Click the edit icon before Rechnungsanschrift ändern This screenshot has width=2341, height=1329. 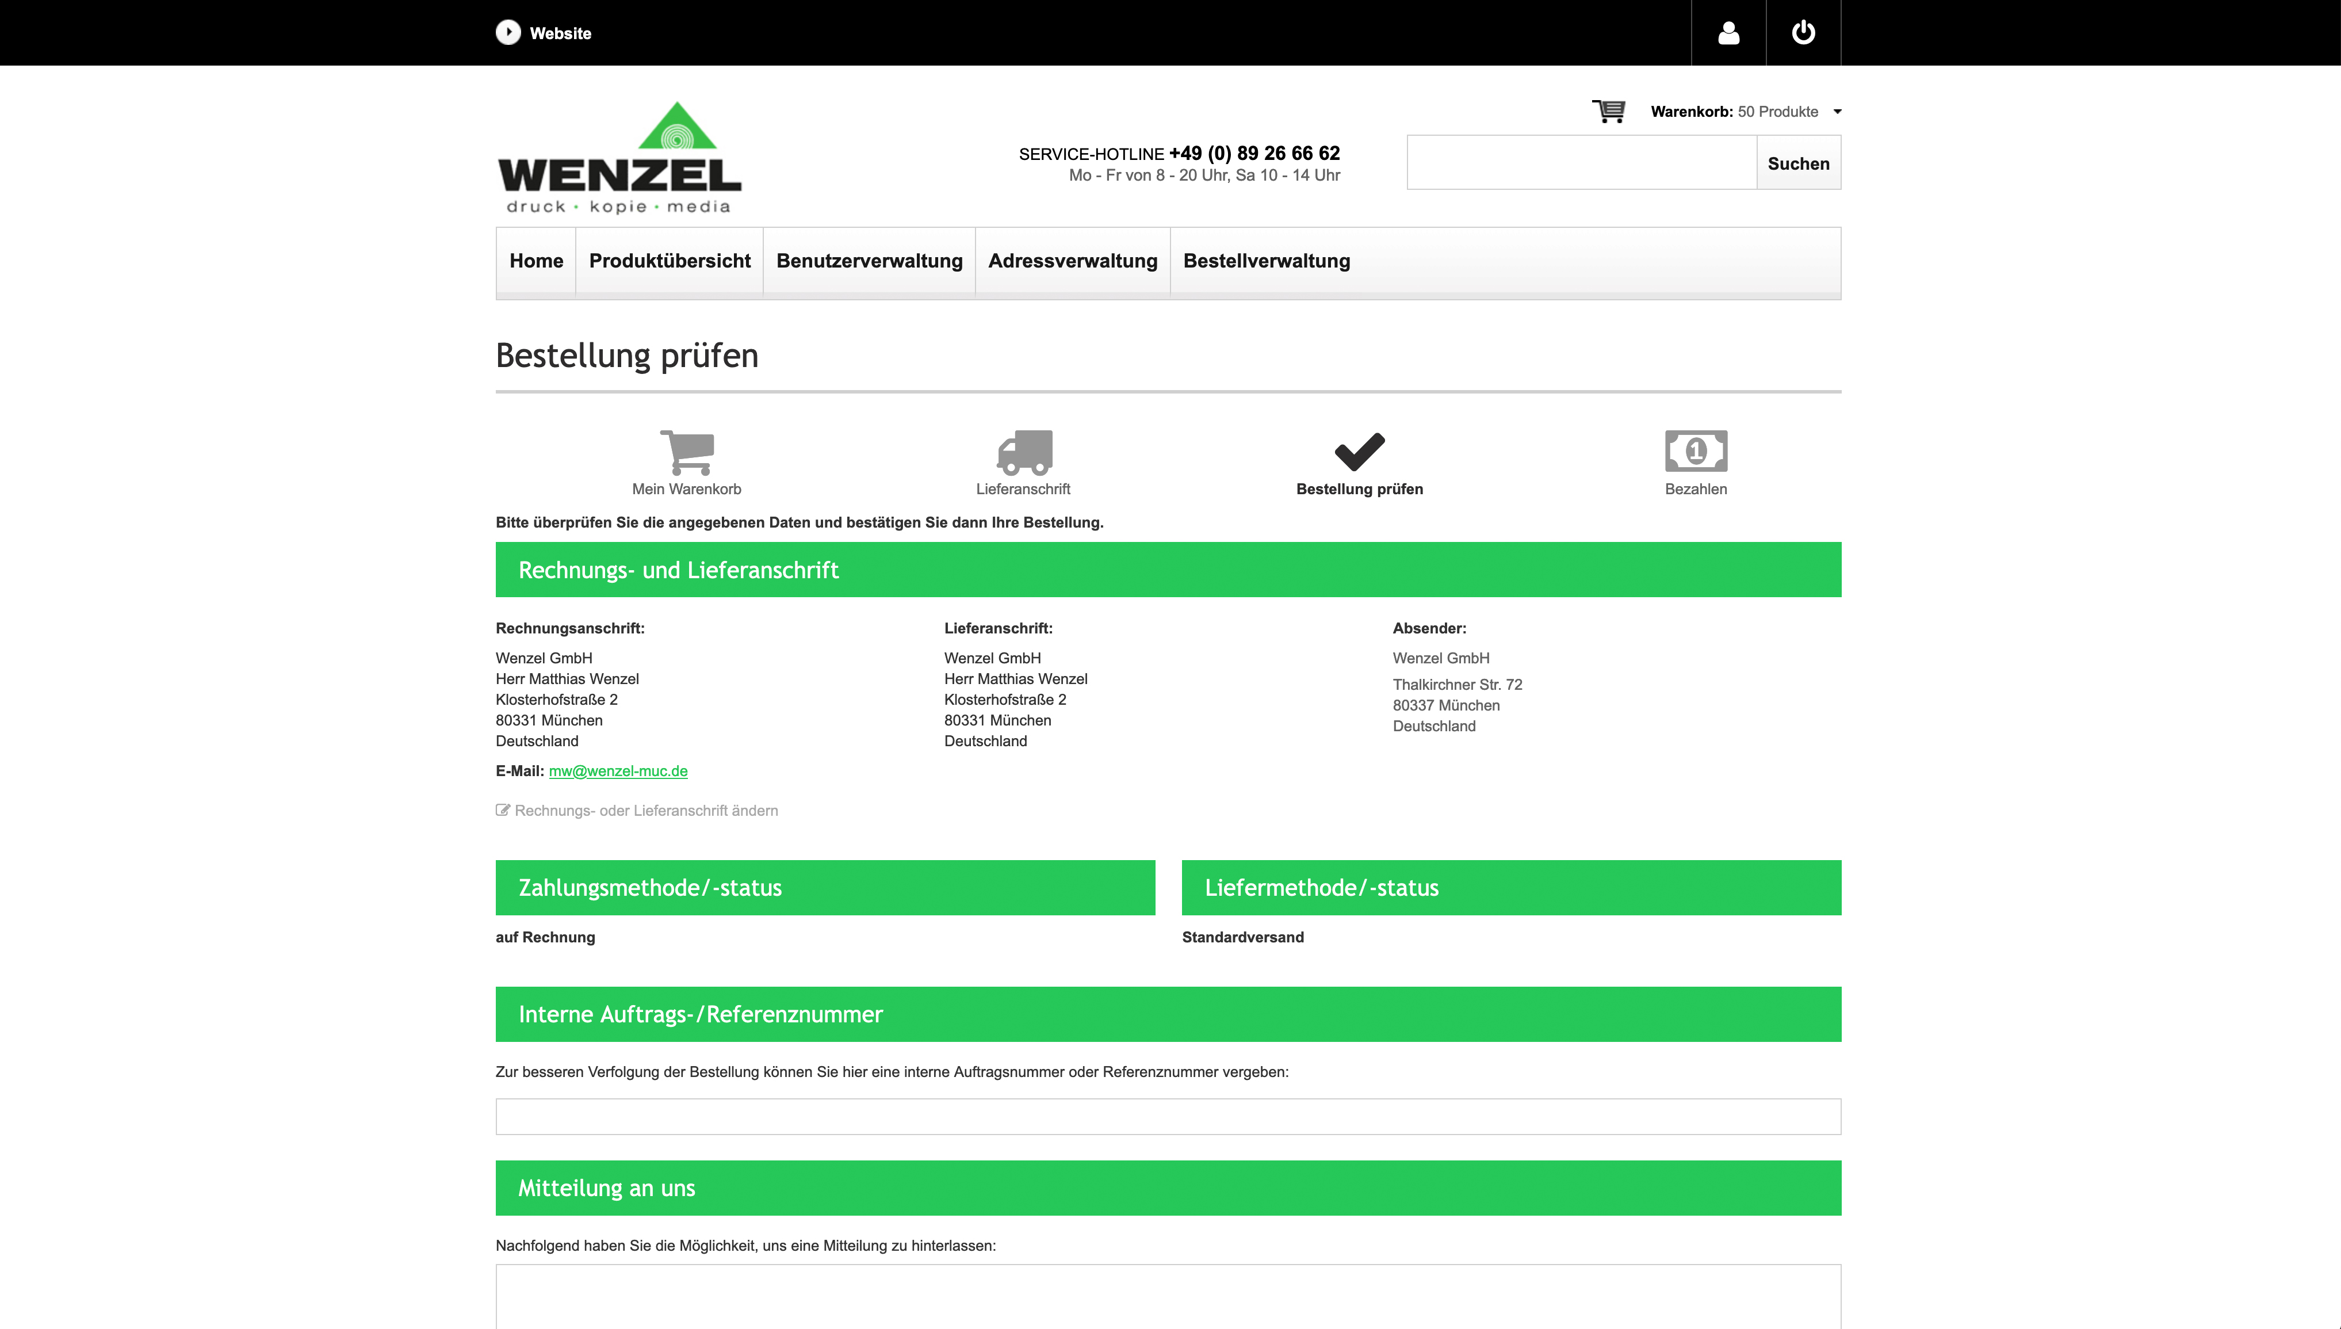point(503,809)
